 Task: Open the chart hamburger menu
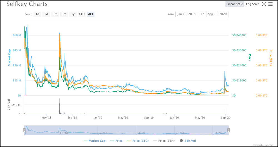[x=270, y=4]
